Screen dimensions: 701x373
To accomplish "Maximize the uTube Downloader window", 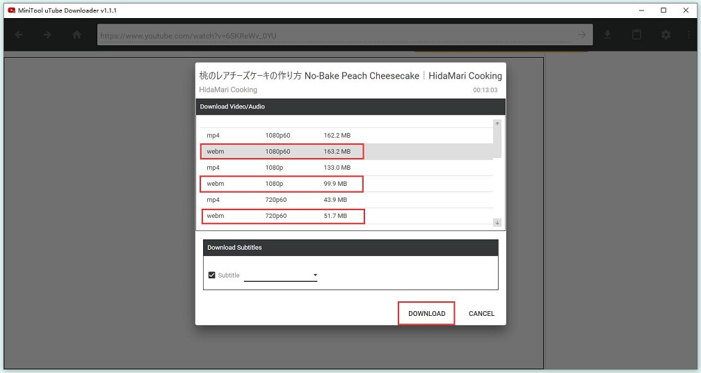I will 664,10.
